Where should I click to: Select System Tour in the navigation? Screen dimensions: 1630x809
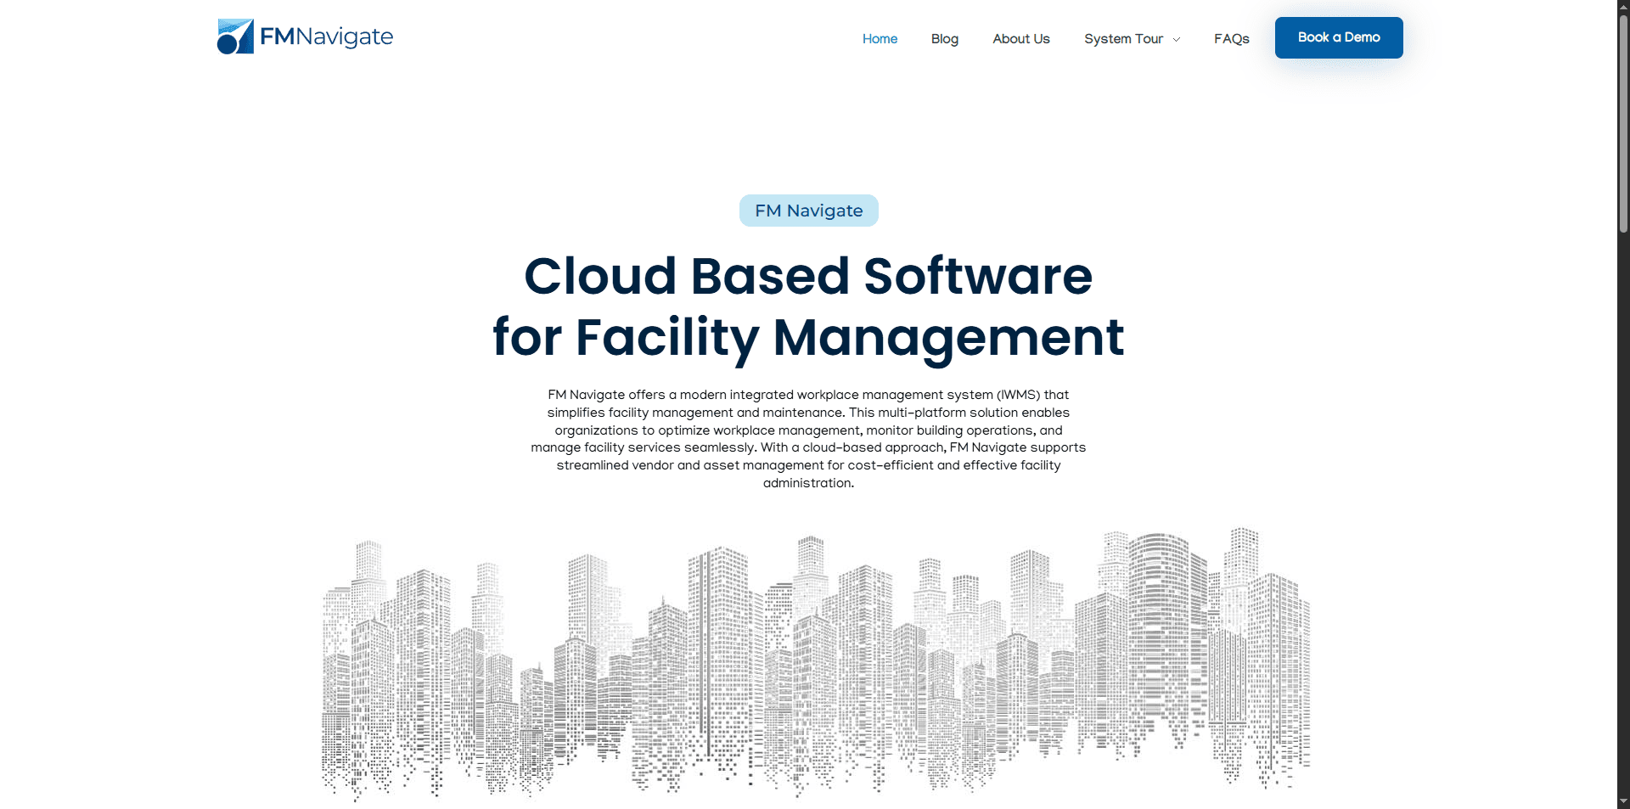1123,39
